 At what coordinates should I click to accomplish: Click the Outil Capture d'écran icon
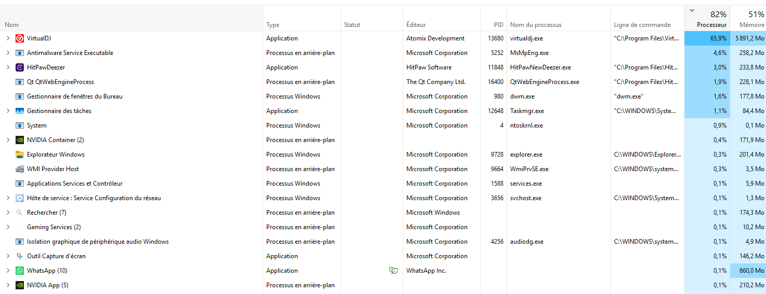[20, 256]
